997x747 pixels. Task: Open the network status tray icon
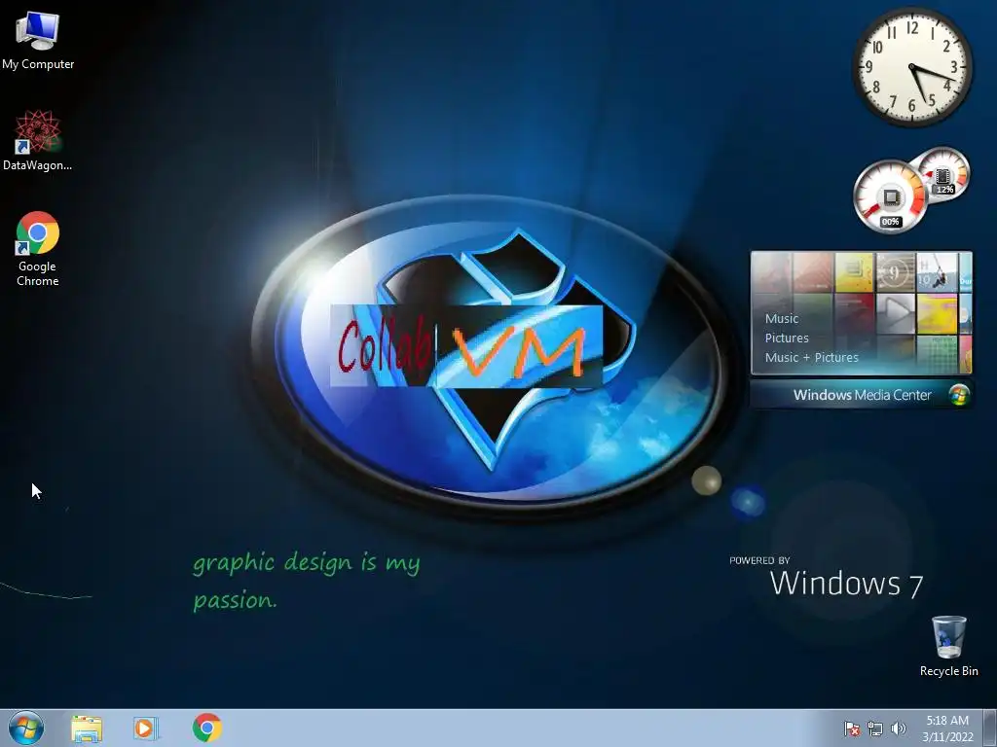coord(875,729)
